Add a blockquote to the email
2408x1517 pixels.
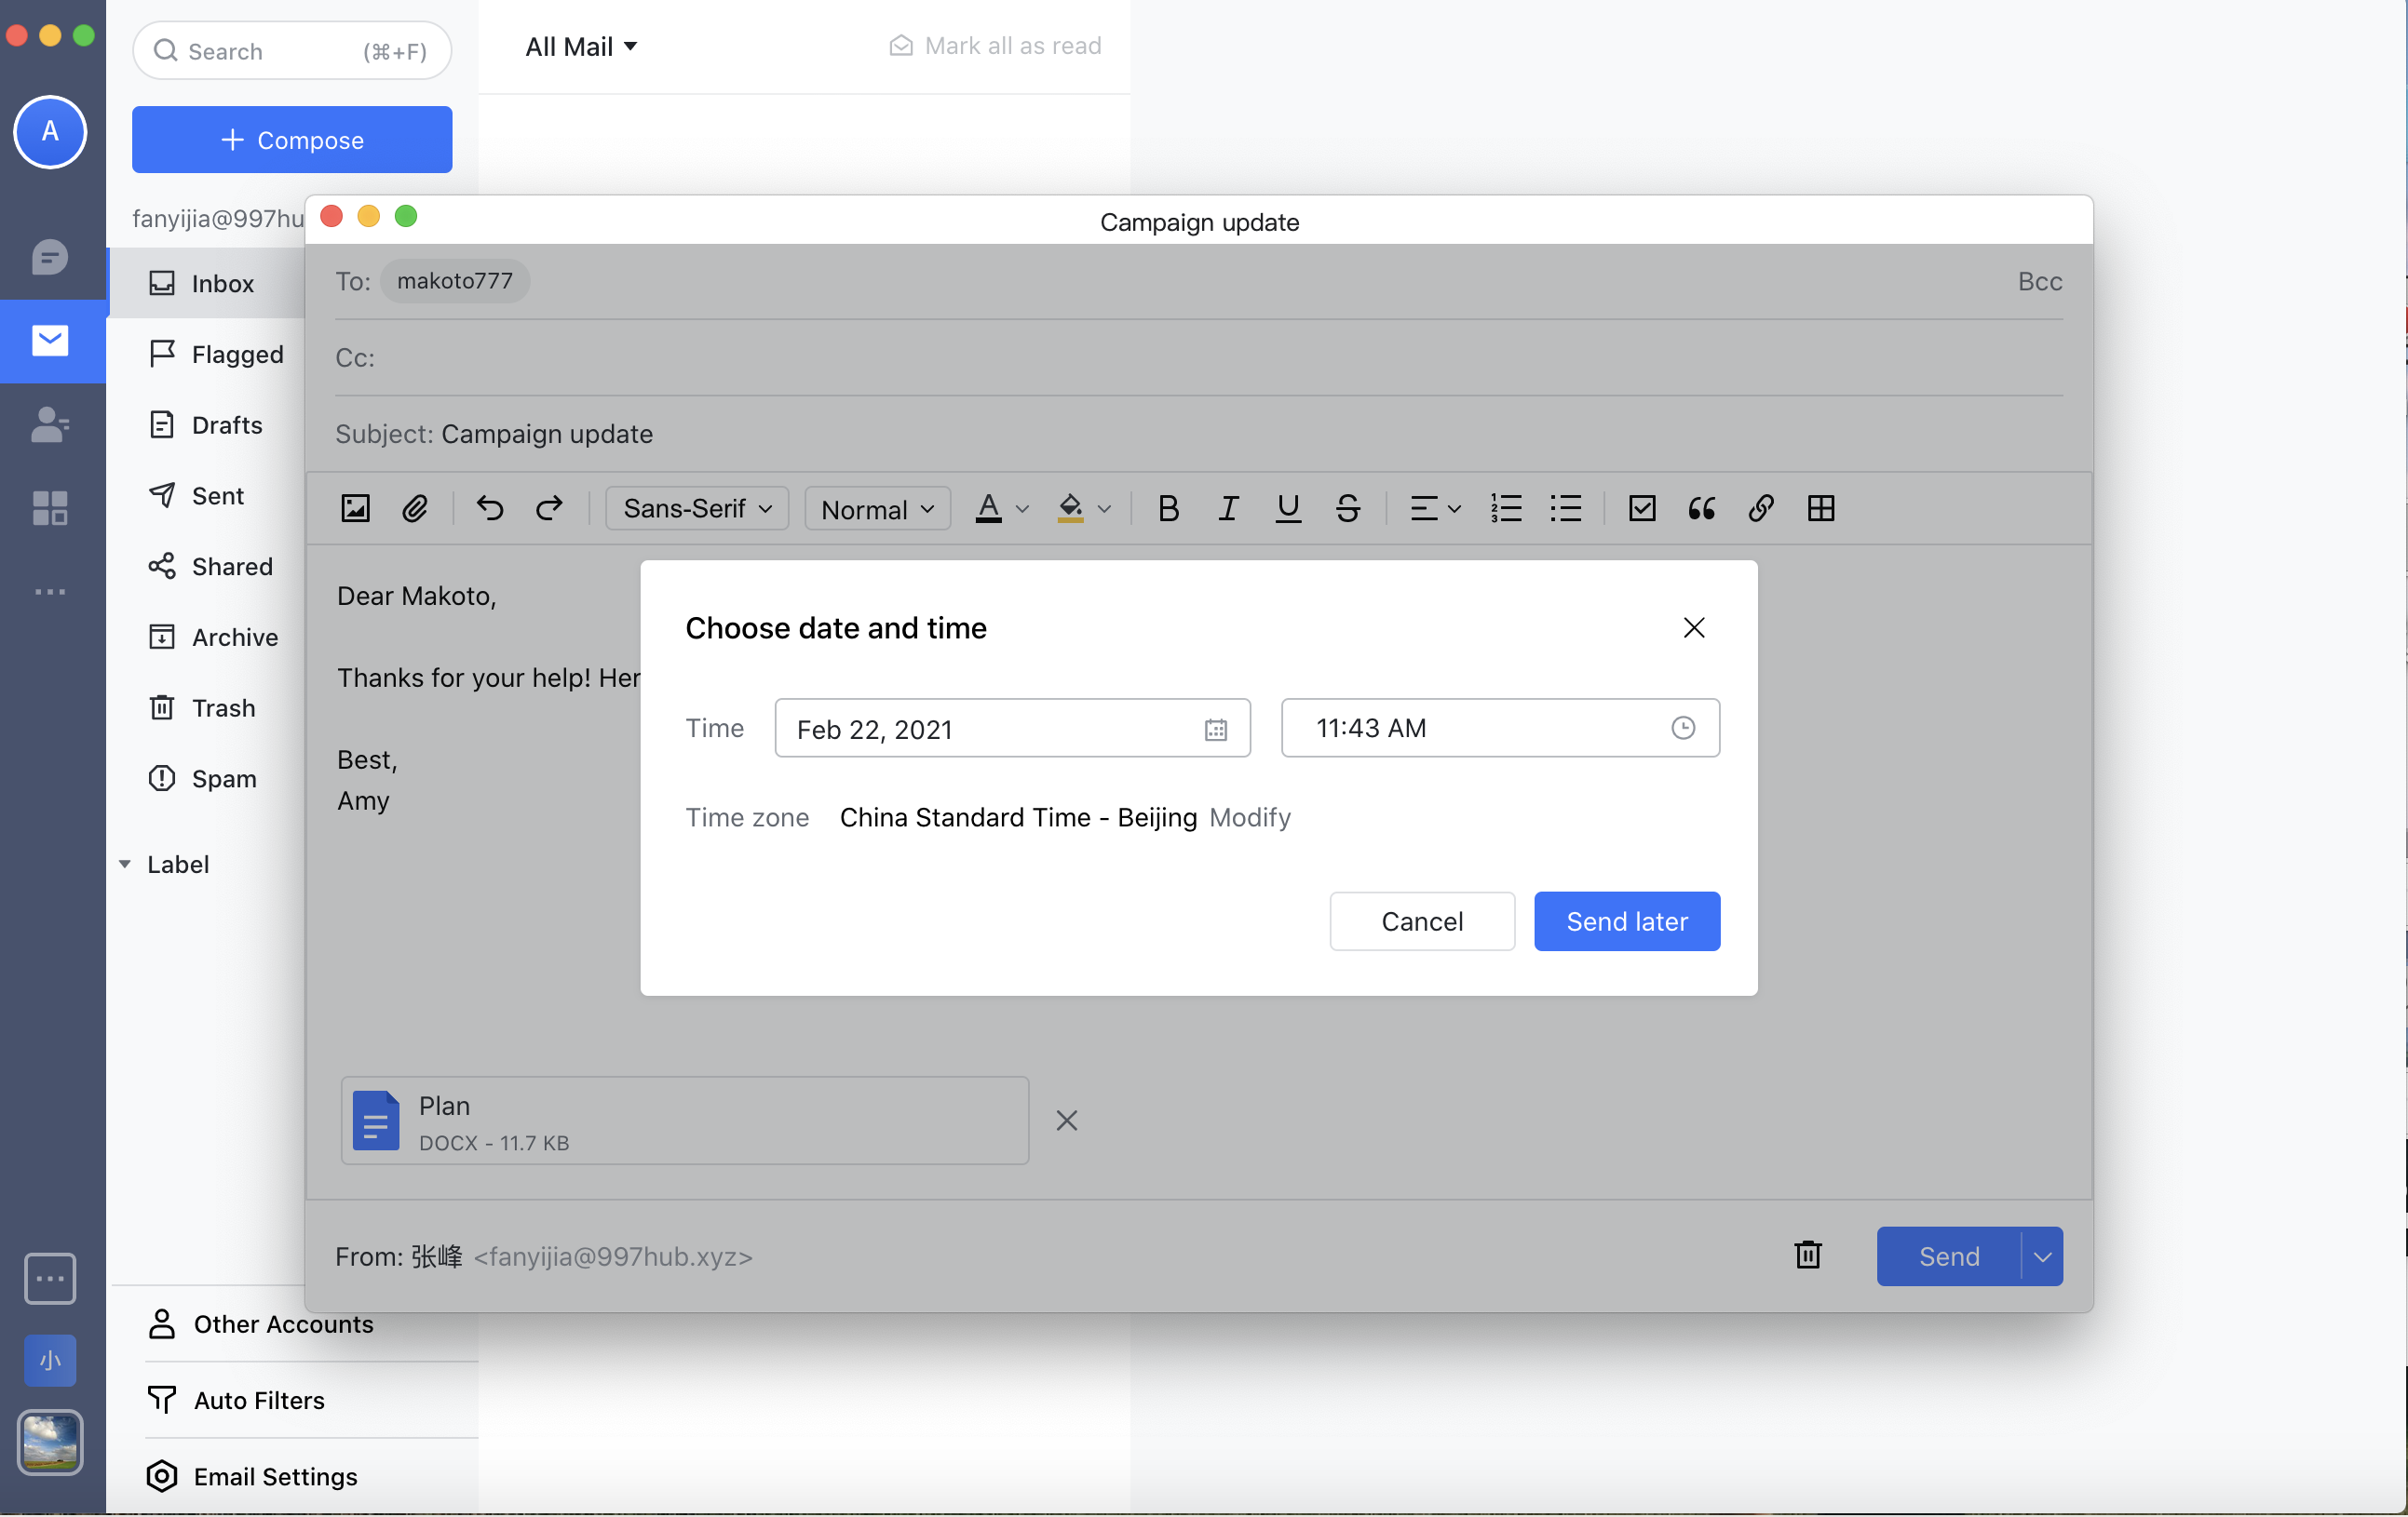[x=1701, y=509]
